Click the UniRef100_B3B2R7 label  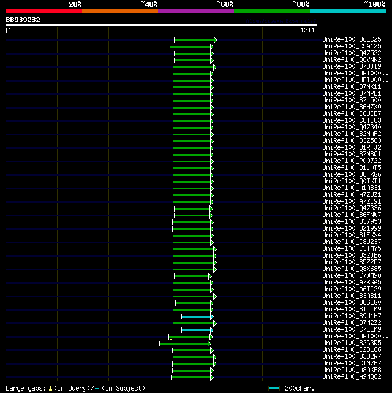[x=352, y=357]
